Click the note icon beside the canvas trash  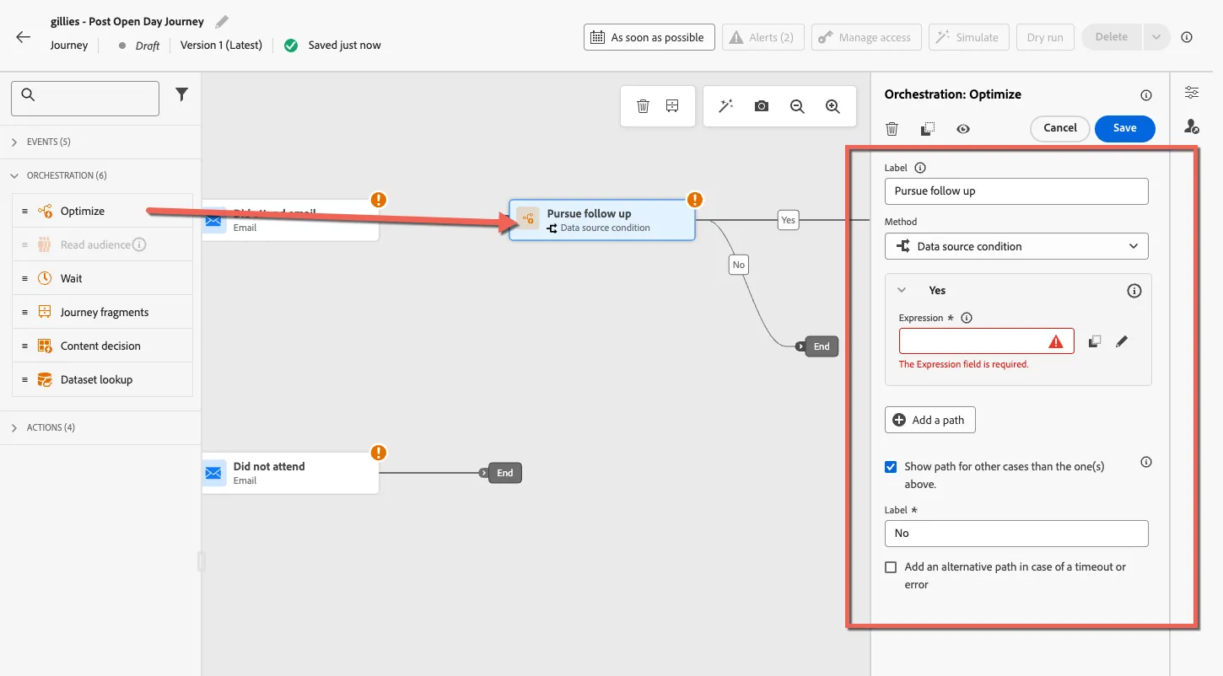tap(672, 106)
